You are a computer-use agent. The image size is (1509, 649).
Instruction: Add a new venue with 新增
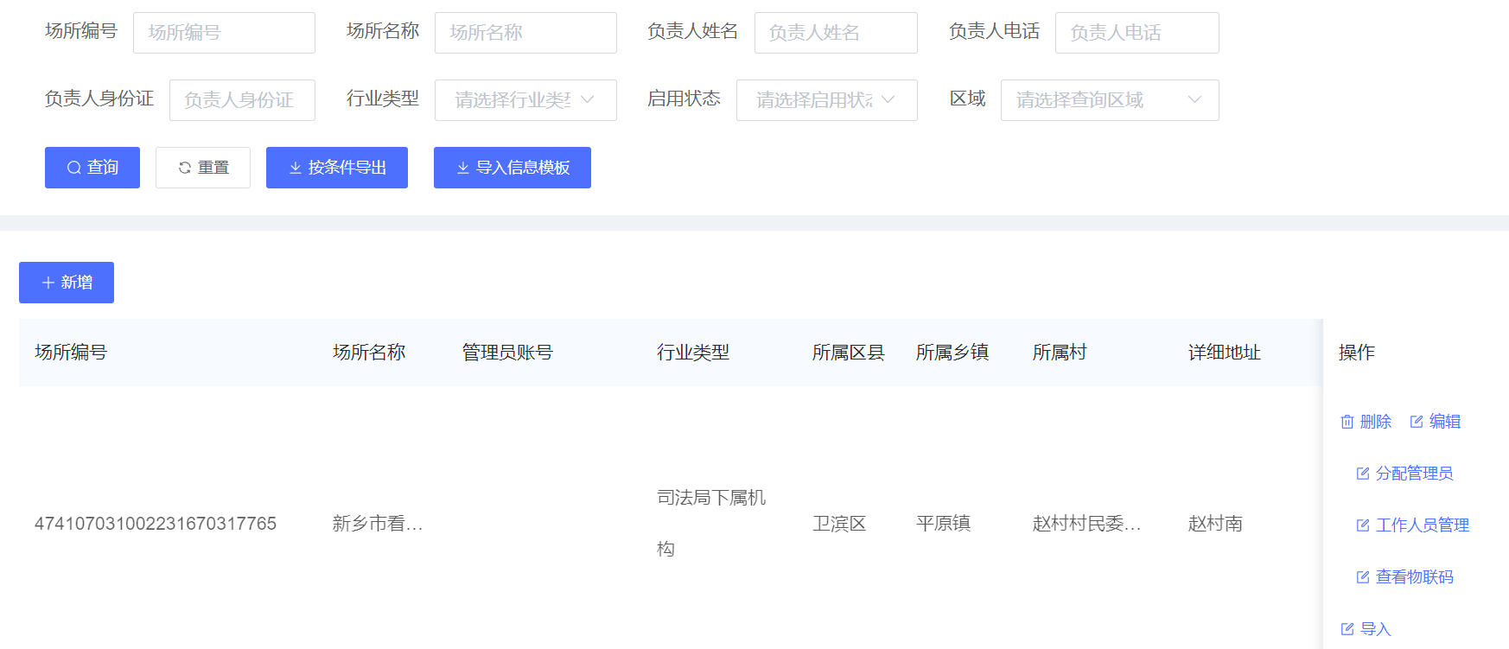click(67, 283)
